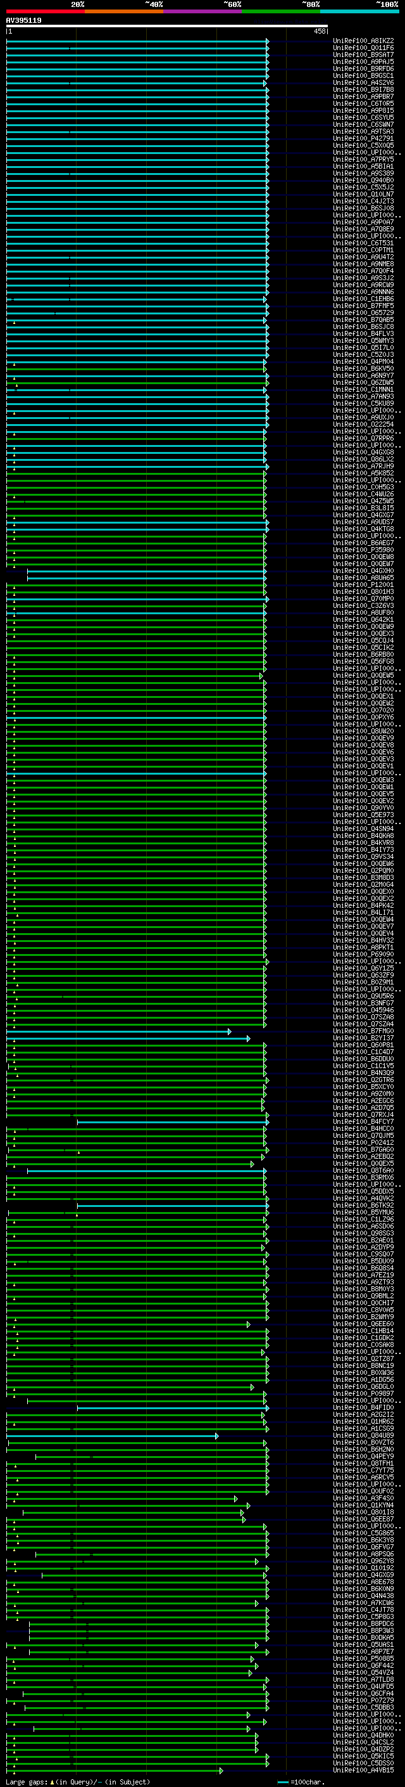Select hit label UniRef100_Q801H3

point(363,591)
